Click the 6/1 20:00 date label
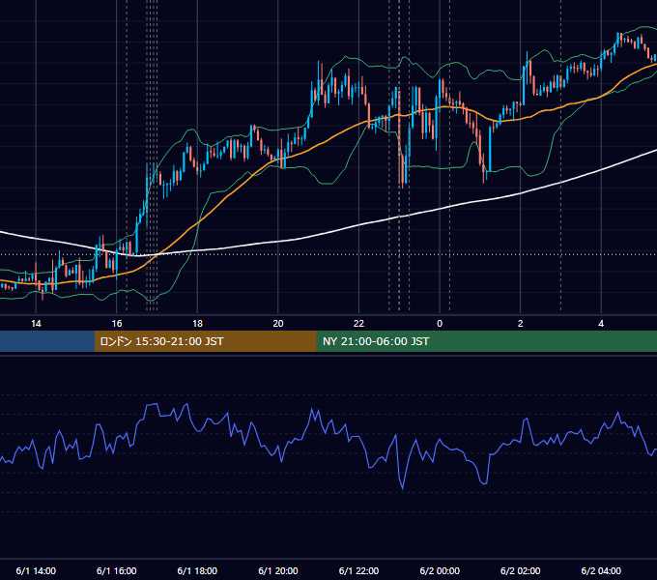 (278, 570)
